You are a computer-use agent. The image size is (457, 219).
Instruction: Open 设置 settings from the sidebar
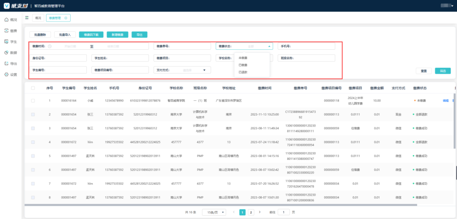tap(10, 75)
